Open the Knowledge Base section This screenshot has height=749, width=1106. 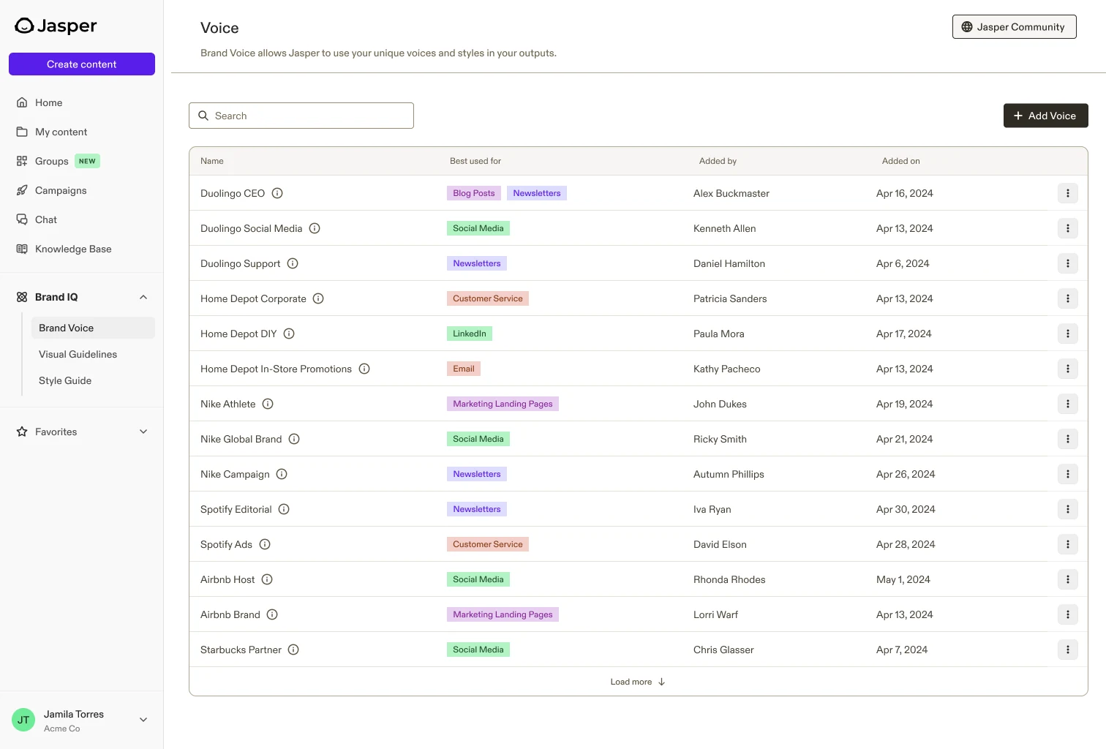tap(82, 249)
